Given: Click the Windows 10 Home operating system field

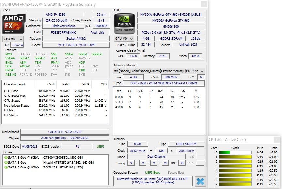Looking at the screenshot, I should pyautogui.click(x=153, y=181).
